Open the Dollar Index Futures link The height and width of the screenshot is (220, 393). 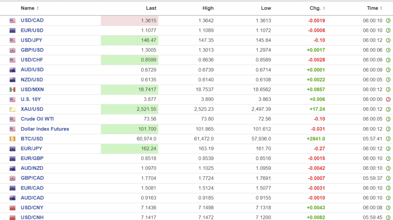pyautogui.click(x=45, y=129)
